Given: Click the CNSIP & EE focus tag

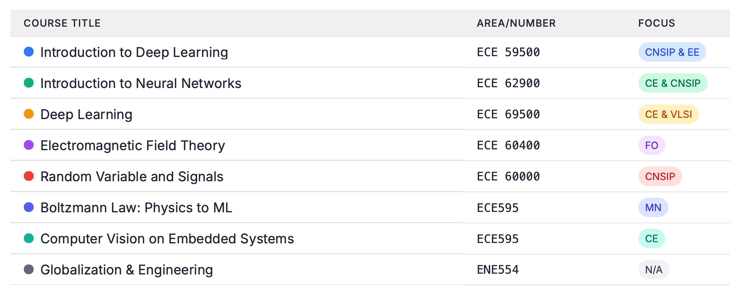Looking at the screenshot, I should [x=672, y=52].
